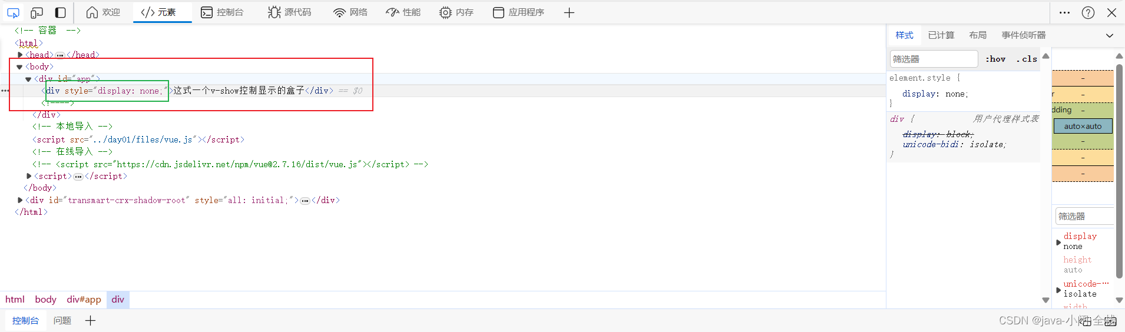
Task: Open the 内存 (Memory) tab
Action: tap(456, 12)
